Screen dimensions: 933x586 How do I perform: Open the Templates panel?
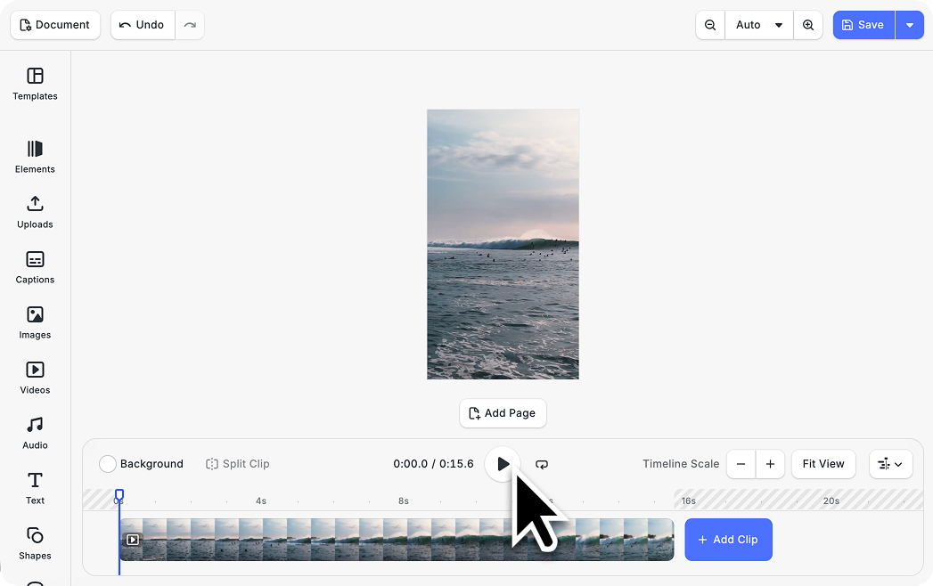click(35, 84)
